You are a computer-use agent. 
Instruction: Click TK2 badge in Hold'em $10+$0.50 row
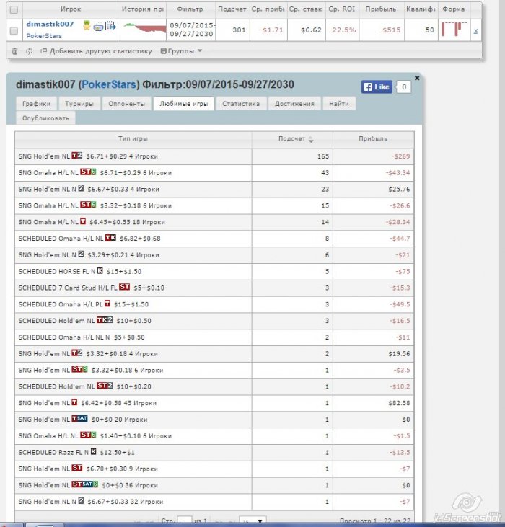[x=105, y=319]
